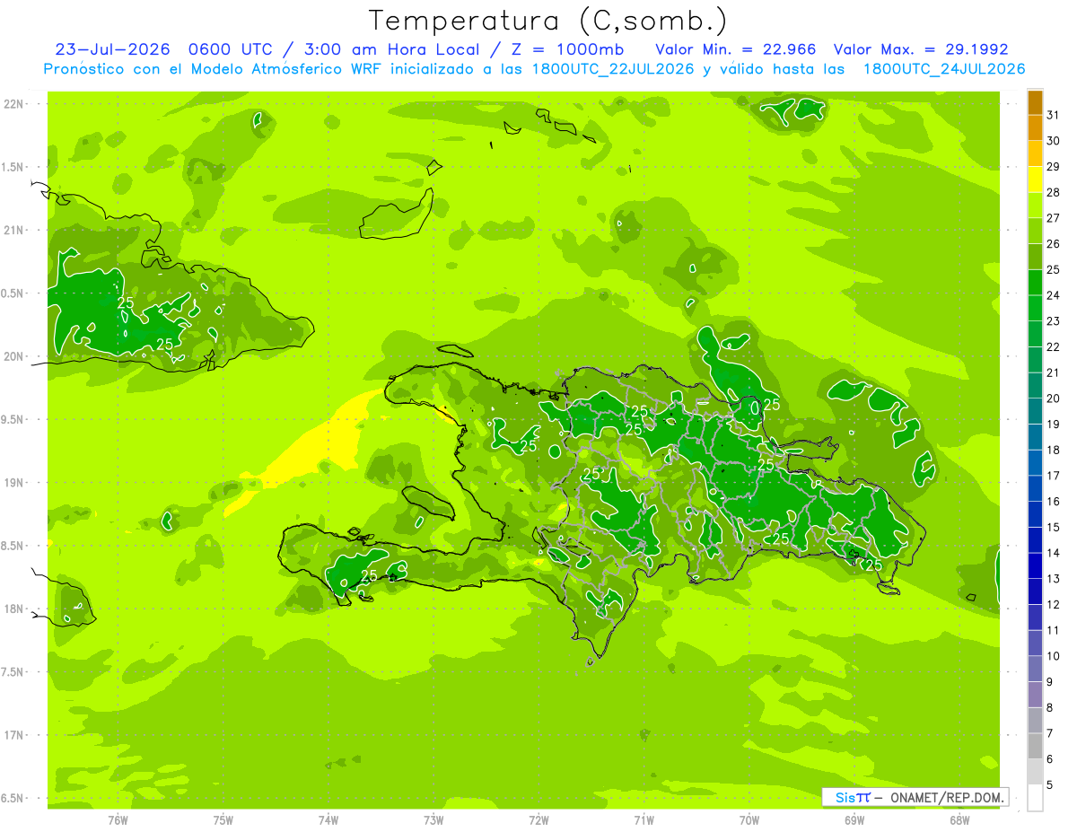Screen dimensions: 1077x832
Task: Click the "18N" latitude tick label
Action: [13, 609]
